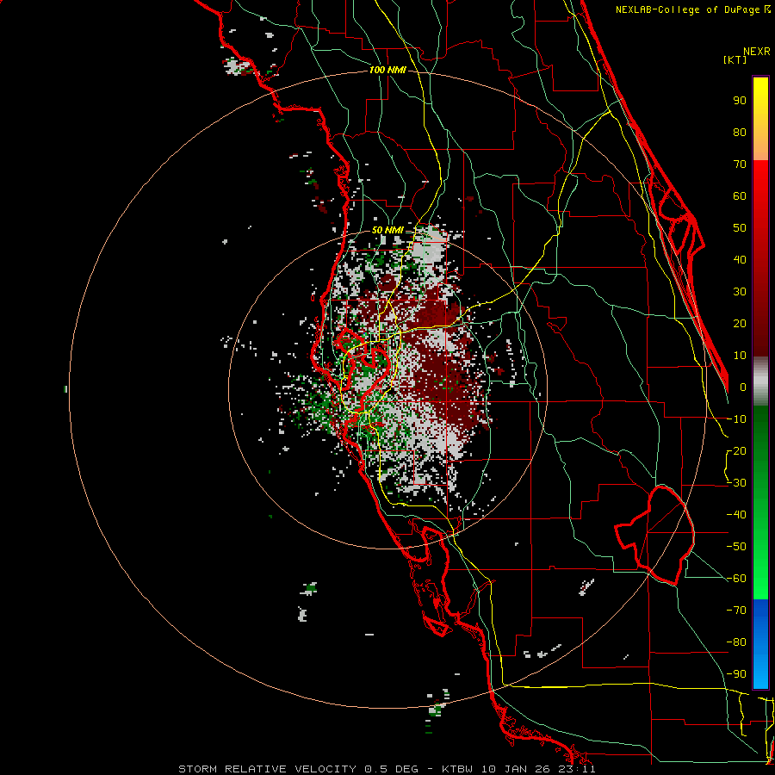Click the "-20" scale label

tap(736, 451)
